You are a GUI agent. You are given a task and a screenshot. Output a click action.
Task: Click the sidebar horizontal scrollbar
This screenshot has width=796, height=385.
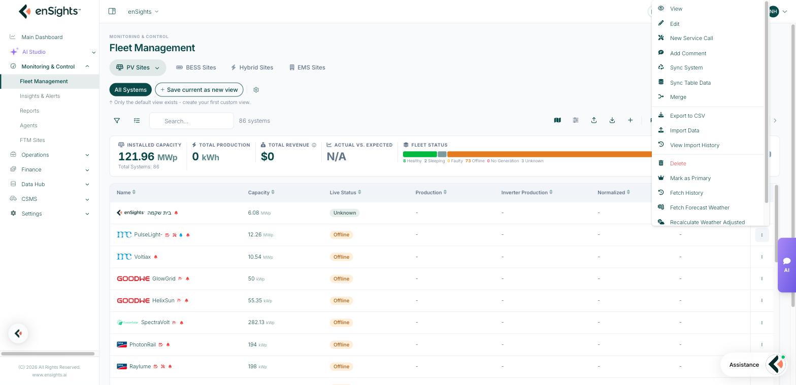click(48, 354)
